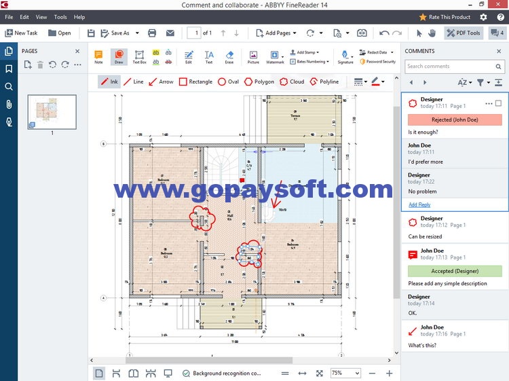Screen dimensions: 509x381
Task: Open the Help question mark icon
Action: tap(500, 17)
